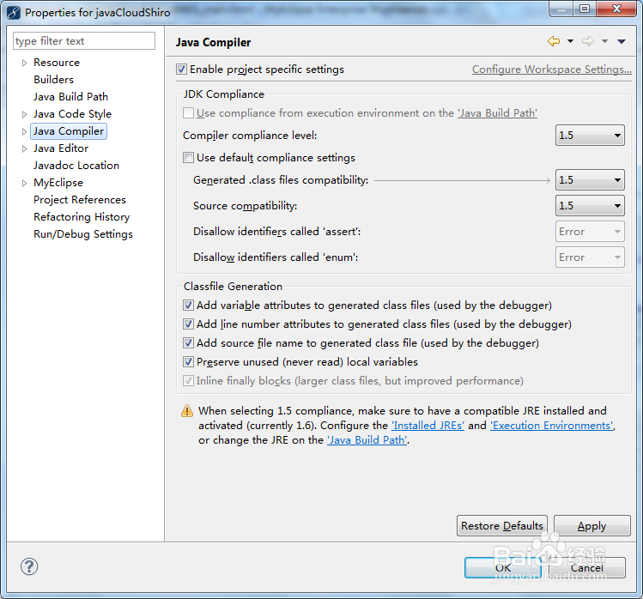Minimize the Properties window
Viewport: 643px width, 599px height.
coord(561,9)
